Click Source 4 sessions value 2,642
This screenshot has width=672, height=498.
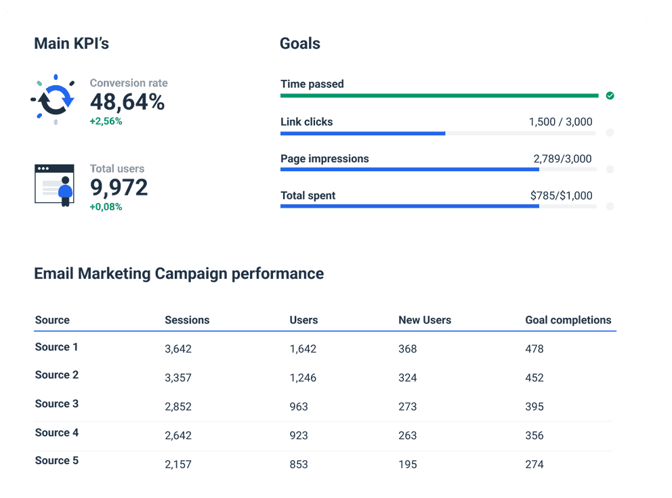pos(178,436)
